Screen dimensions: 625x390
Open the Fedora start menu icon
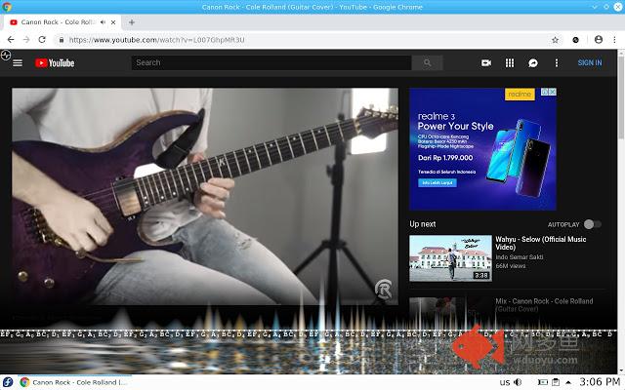pyautogui.click(x=8, y=382)
